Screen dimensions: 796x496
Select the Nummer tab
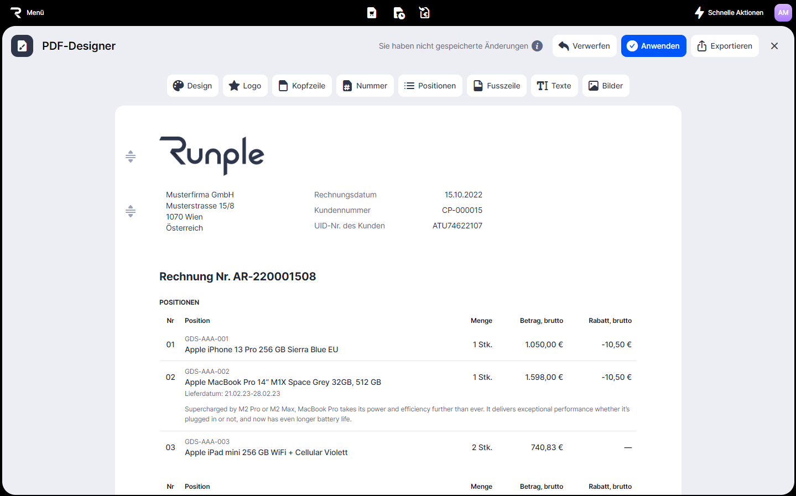click(x=365, y=86)
